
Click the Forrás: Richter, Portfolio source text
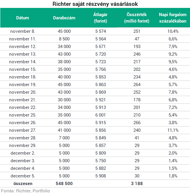(x=26, y=191)
